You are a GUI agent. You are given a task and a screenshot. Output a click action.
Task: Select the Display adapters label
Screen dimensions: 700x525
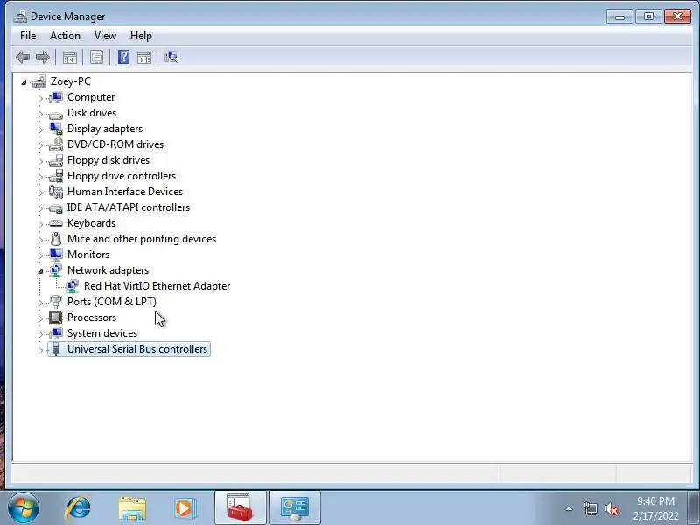tap(105, 129)
